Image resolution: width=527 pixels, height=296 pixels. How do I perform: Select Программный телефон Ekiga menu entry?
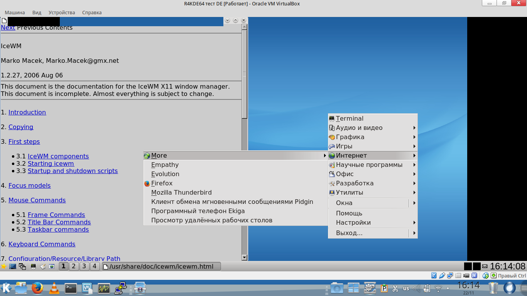[235, 211]
